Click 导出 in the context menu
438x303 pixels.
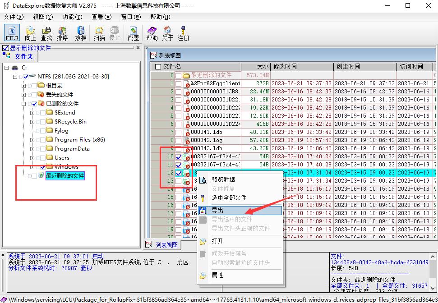point(217,210)
